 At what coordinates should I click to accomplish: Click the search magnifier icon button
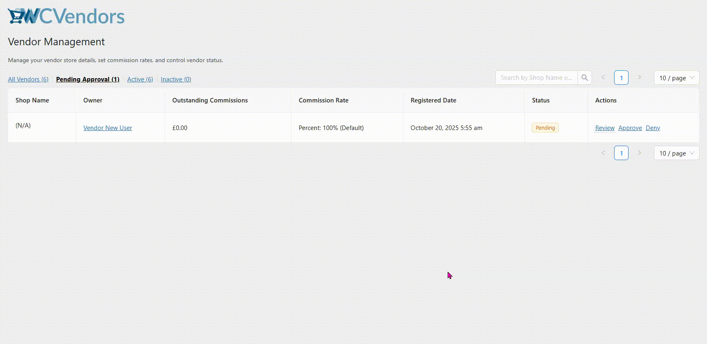[585, 78]
